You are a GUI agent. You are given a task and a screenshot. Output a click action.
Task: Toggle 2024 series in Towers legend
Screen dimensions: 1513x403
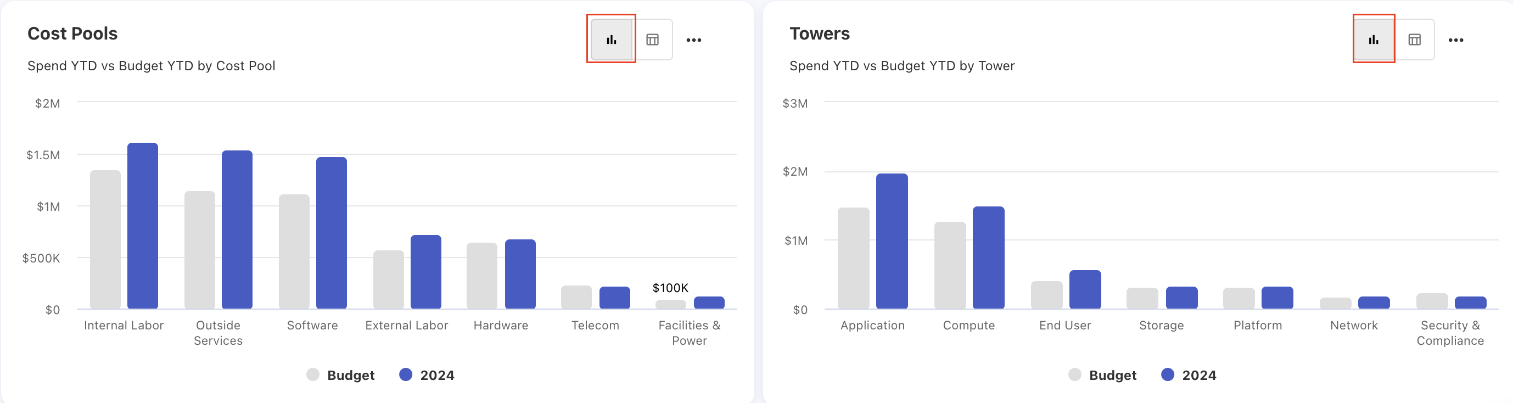[1189, 375]
